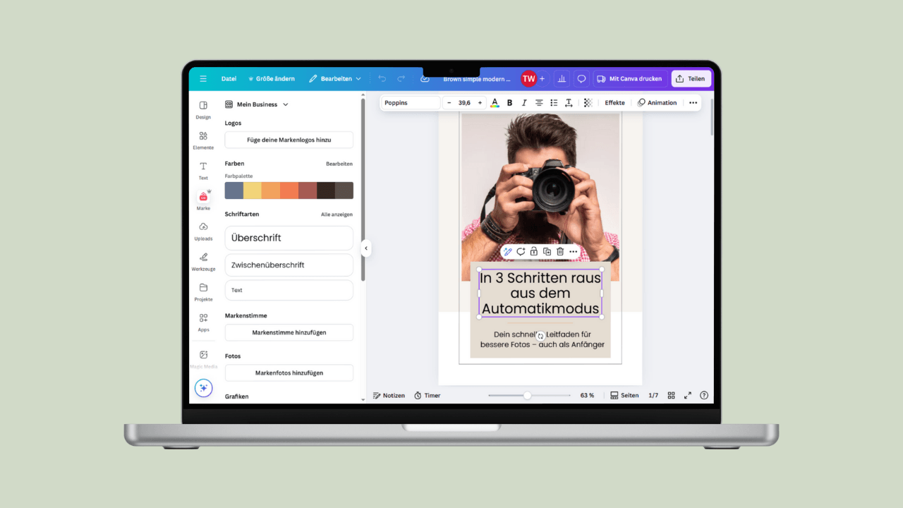Open Werkzeuge in sidebar

(203, 261)
